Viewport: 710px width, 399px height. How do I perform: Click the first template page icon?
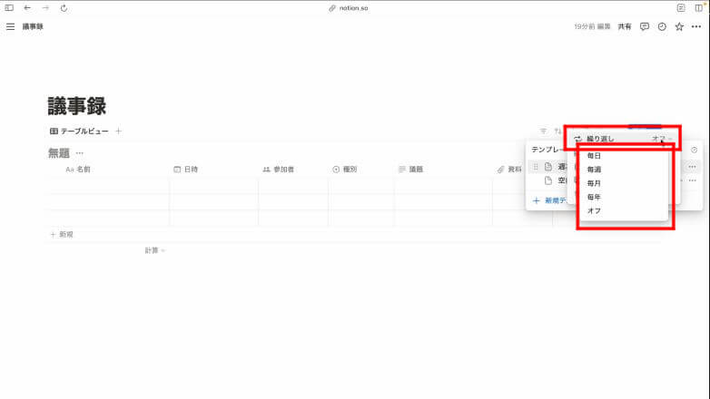(x=548, y=167)
